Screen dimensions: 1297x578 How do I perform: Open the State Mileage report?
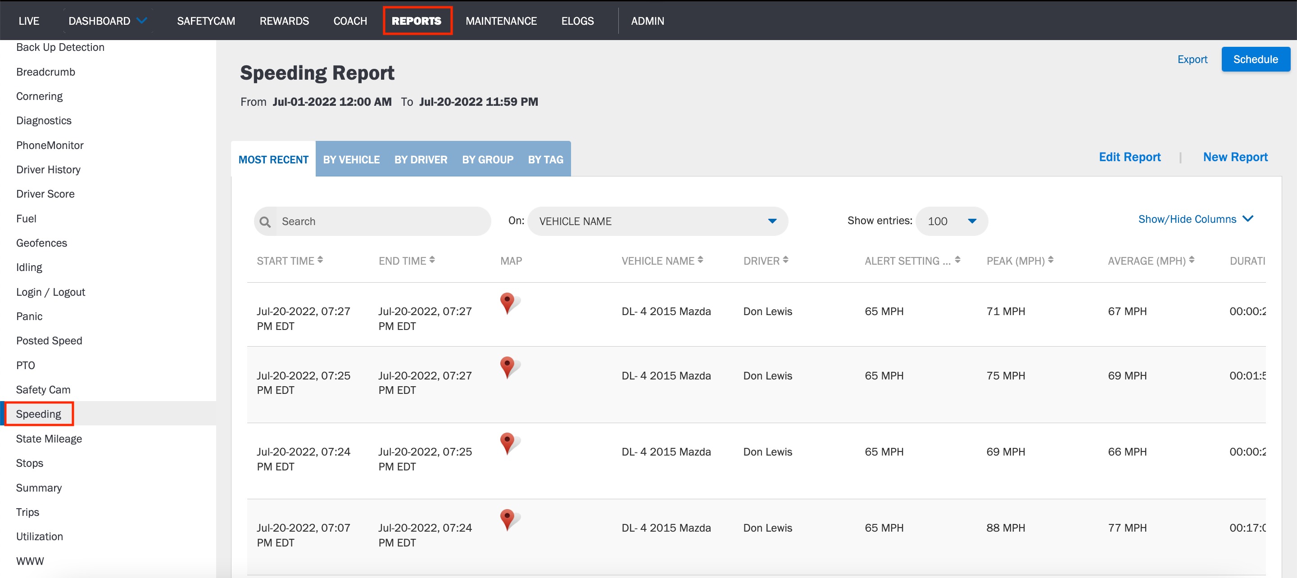(49, 438)
